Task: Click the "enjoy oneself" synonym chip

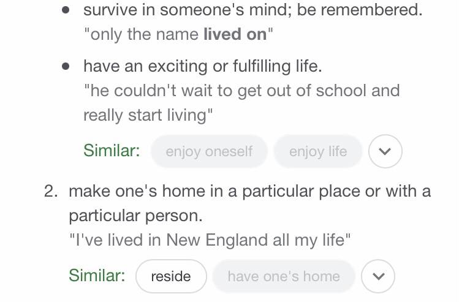Action: (x=209, y=151)
